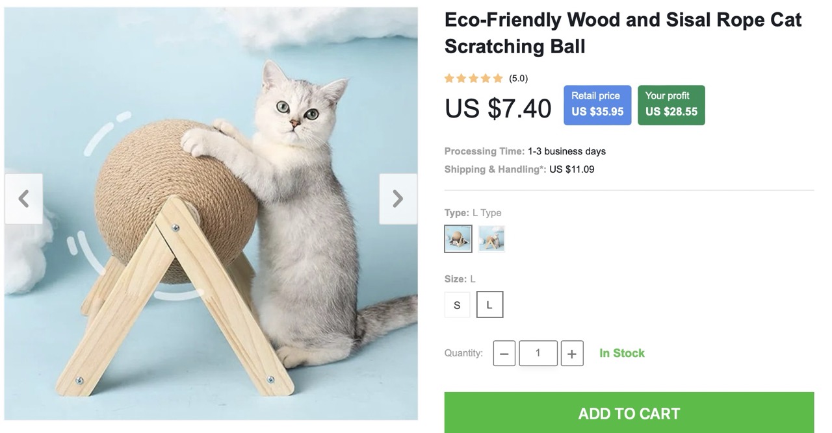This screenshot has height=433, width=832.
Task: Go to the previous product image
Action: click(24, 199)
